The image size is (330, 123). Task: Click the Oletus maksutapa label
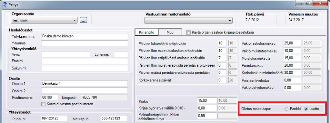pyautogui.click(x=256, y=109)
